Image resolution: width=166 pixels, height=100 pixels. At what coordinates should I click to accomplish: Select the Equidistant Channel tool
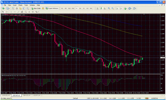22,12
